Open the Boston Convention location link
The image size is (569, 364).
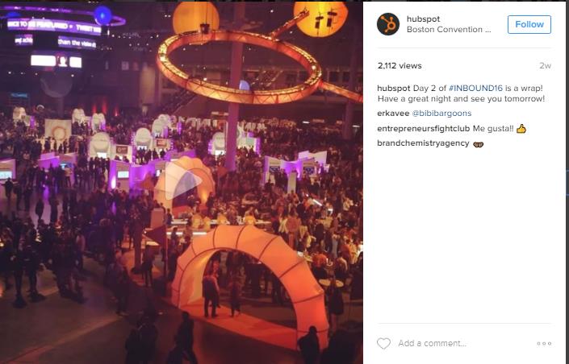tap(449, 30)
